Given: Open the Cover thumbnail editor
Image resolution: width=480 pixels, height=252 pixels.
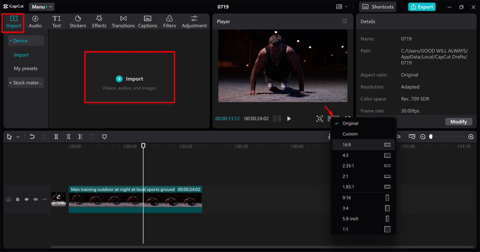Looking at the screenshot, I should [58, 199].
